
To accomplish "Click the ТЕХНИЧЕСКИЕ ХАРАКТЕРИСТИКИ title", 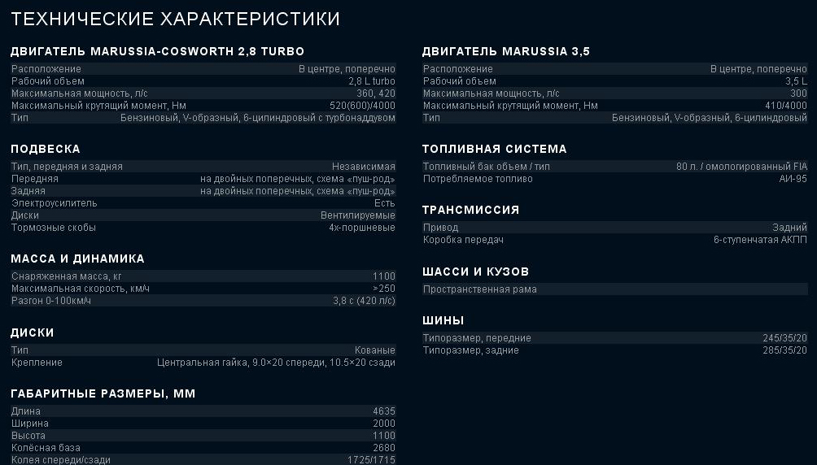I will click(175, 19).
